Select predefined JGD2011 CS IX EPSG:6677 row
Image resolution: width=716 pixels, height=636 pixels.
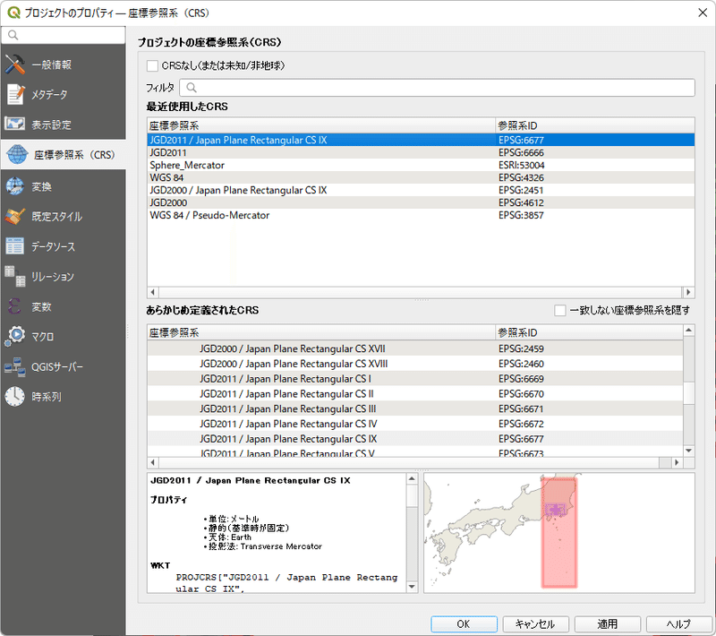414,439
